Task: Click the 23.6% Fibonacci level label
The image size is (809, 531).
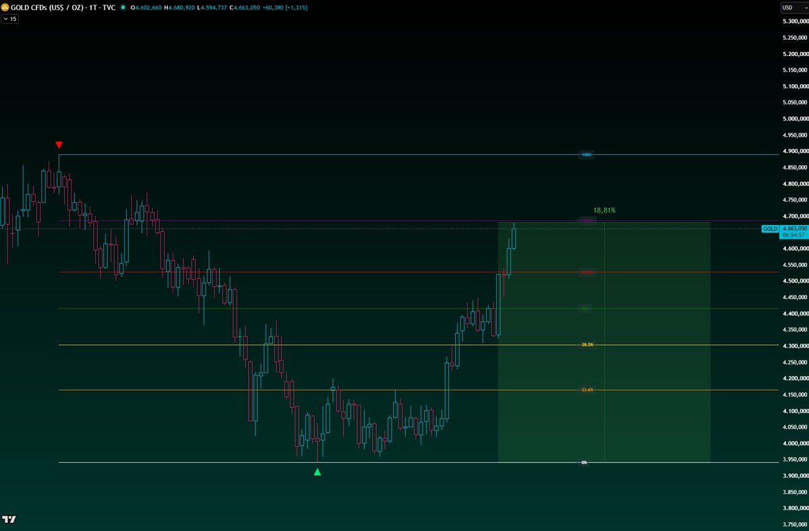Action: click(587, 389)
